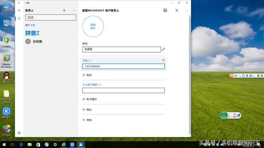This screenshot has height=148, width=264.
Task: Click the name input field
Action: tap(122, 49)
